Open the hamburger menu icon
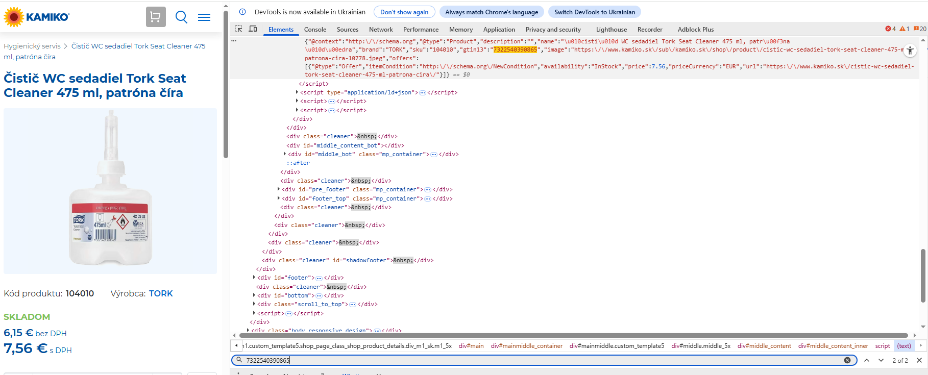Screen dimensions: 928x375 [204, 17]
